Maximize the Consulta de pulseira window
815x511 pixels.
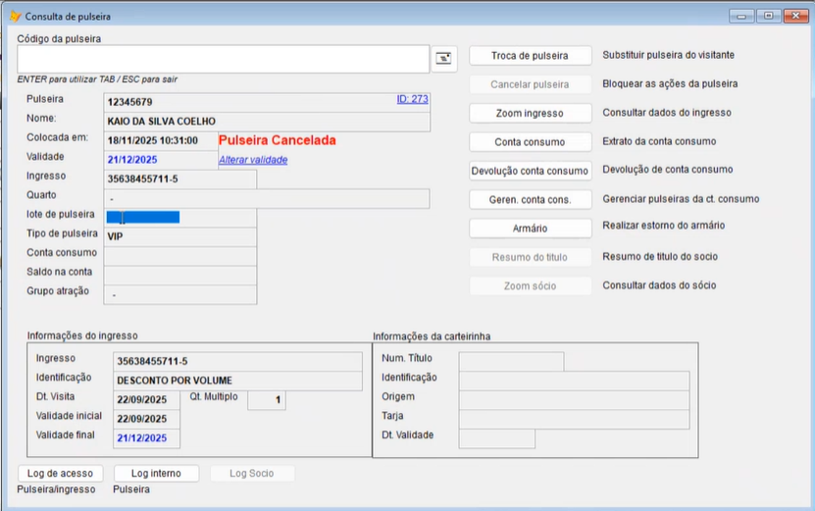coord(768,16)
